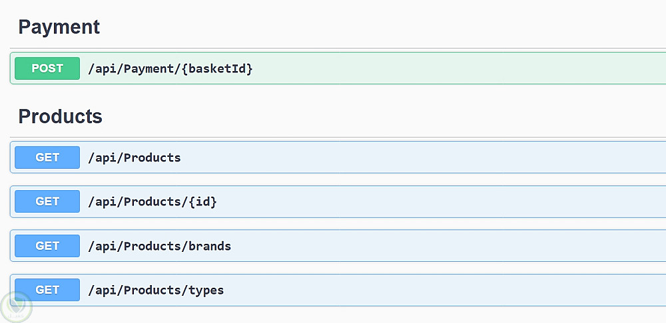This screenshot has height=323, width=666.
Task: Click the GET badge for /api/Products/types
Action: point(47,290)
